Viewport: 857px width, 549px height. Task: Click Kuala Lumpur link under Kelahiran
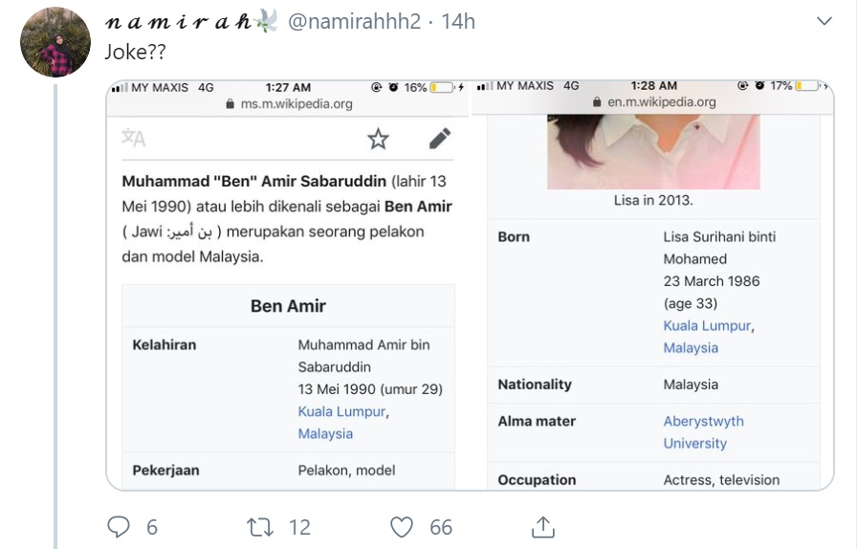342,411
